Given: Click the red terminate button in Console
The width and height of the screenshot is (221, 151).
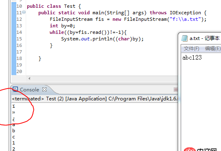Looking at the screenshot, I should point(176,90).
